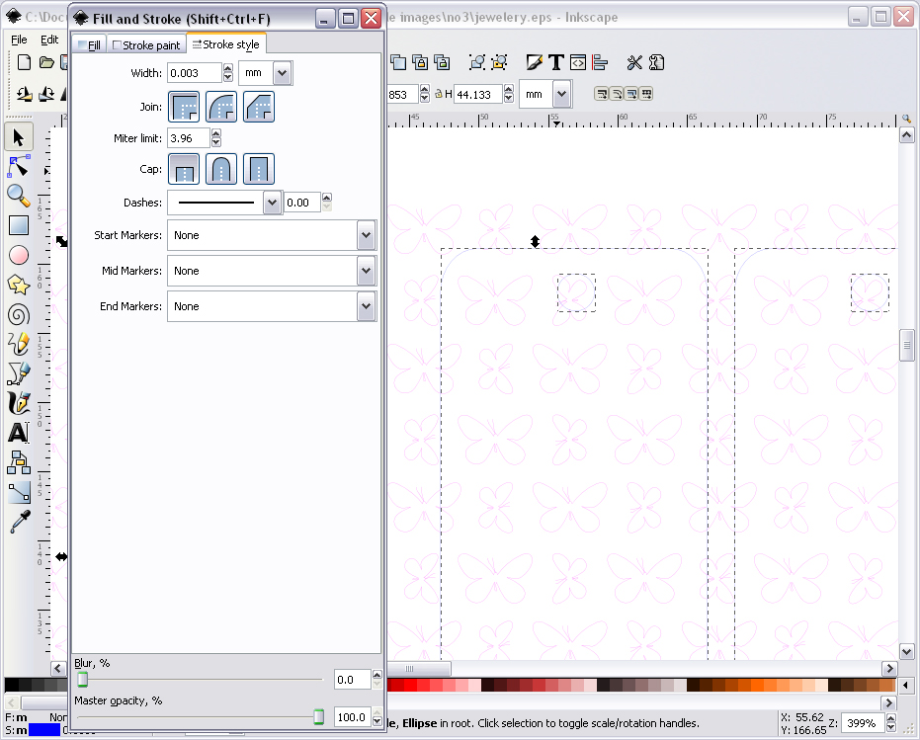Choose the Pen Bezier tool
920x740 pixels.
pyautogui.click(x=18, y=373)
